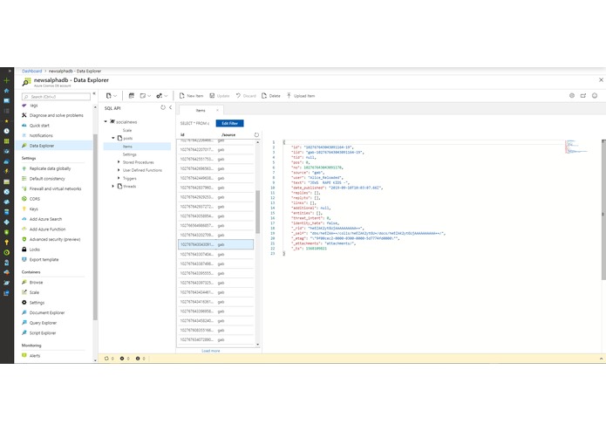Open the settings gear at top right
Screen dimensions: 606x431
point(572,95)
